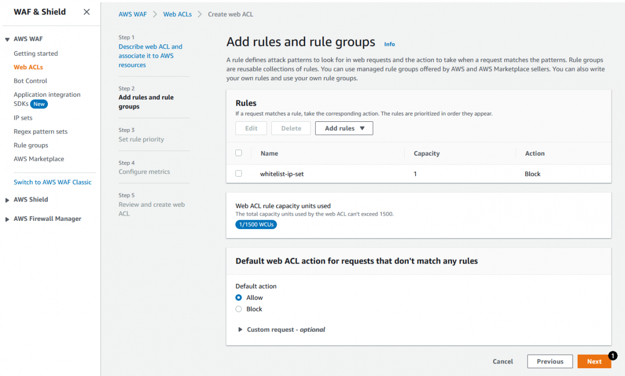625x376 pixels.
Task: Open the Add rules dropdown
Action: (x=344, y=128)
